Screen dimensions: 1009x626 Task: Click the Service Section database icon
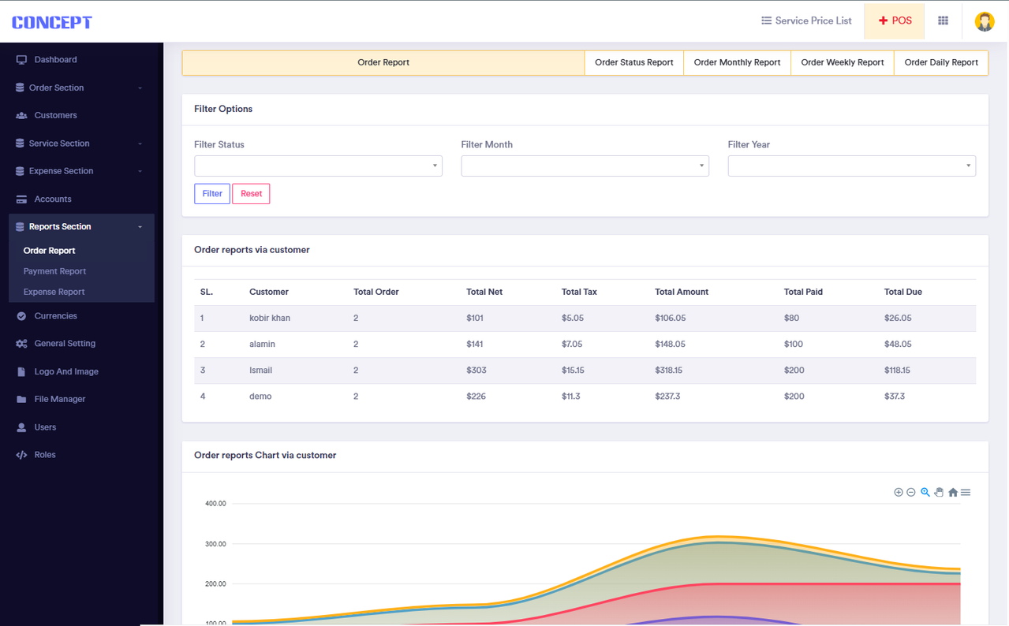point(20,143)
